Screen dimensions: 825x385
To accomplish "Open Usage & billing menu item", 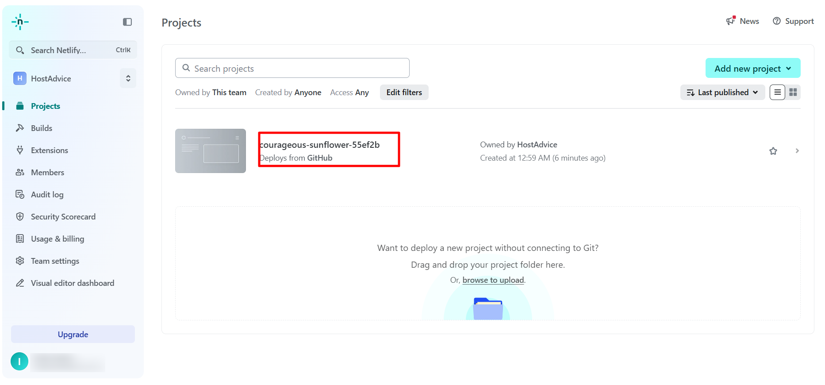I will coord(58,239).
